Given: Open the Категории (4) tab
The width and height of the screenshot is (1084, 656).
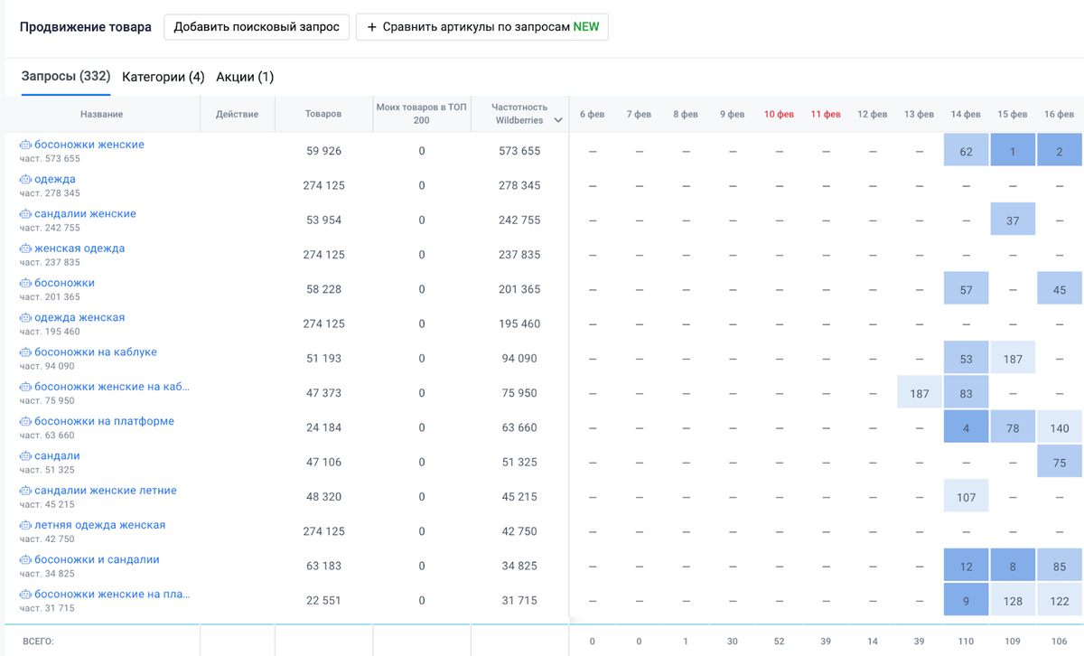Looking at the screenshot, I should click(163, 77).
